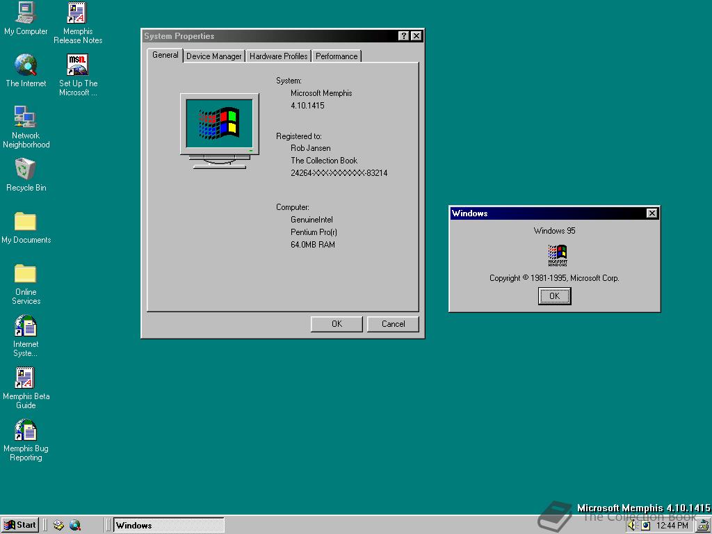Open the Hardware Profiles tab
Viewport: 712px width, 534px height.
click(x=278, y=56)
